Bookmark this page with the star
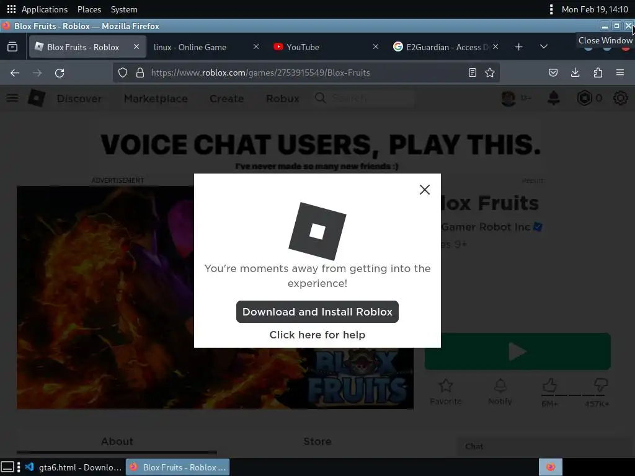The image size is (635, 476). coord(490,73)
